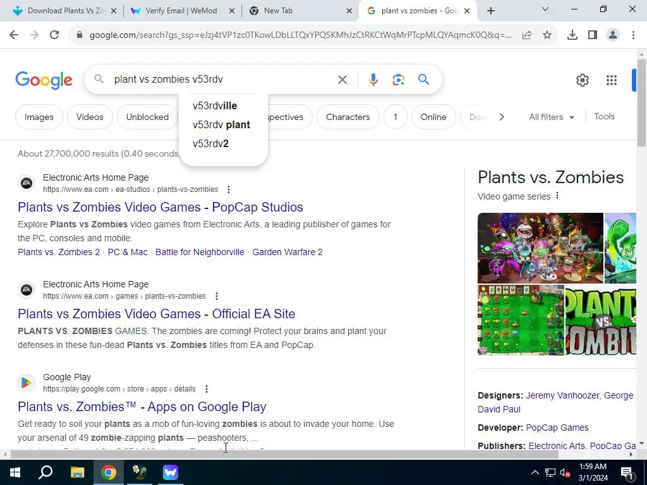Open the new tab plus button
Screen dimensions: 647x485
[490, 11]
